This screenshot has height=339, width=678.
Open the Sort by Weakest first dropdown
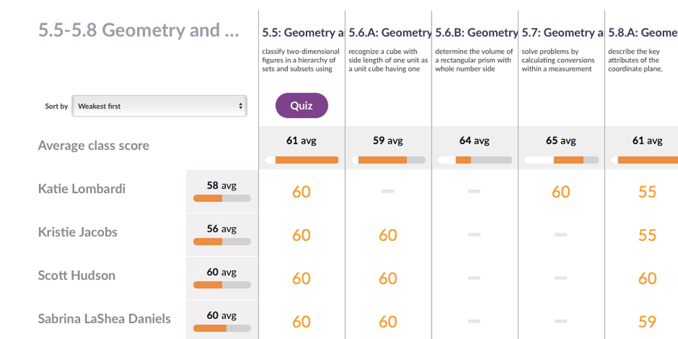pos(159,106)
